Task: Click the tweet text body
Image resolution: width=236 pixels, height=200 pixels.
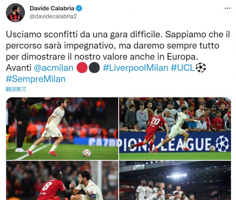Action: click(118, 57)
